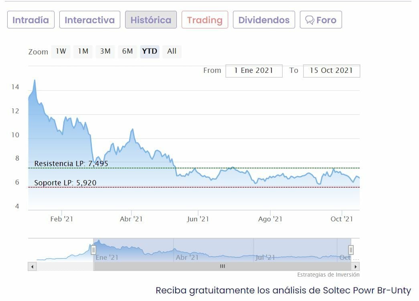419x301 pixels.
Task: Show All data zoom range
Action: tap(172, 51)
